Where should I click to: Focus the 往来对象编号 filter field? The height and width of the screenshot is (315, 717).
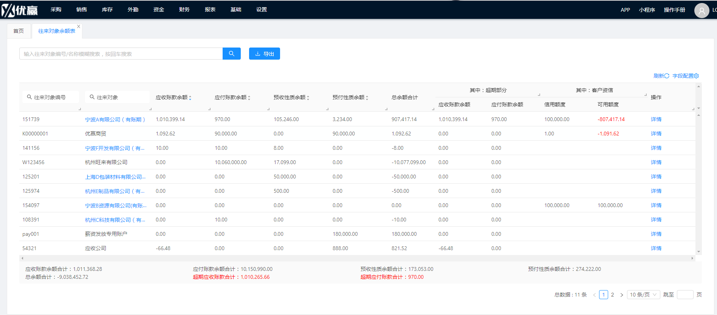tap(51, 97)
